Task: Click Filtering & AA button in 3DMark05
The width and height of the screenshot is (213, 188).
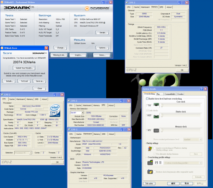Action: point(59,55)
